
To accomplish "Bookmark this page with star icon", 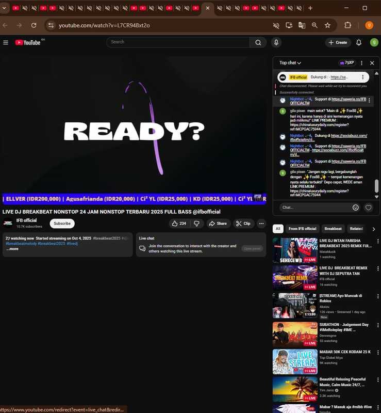I will (327, 25).
